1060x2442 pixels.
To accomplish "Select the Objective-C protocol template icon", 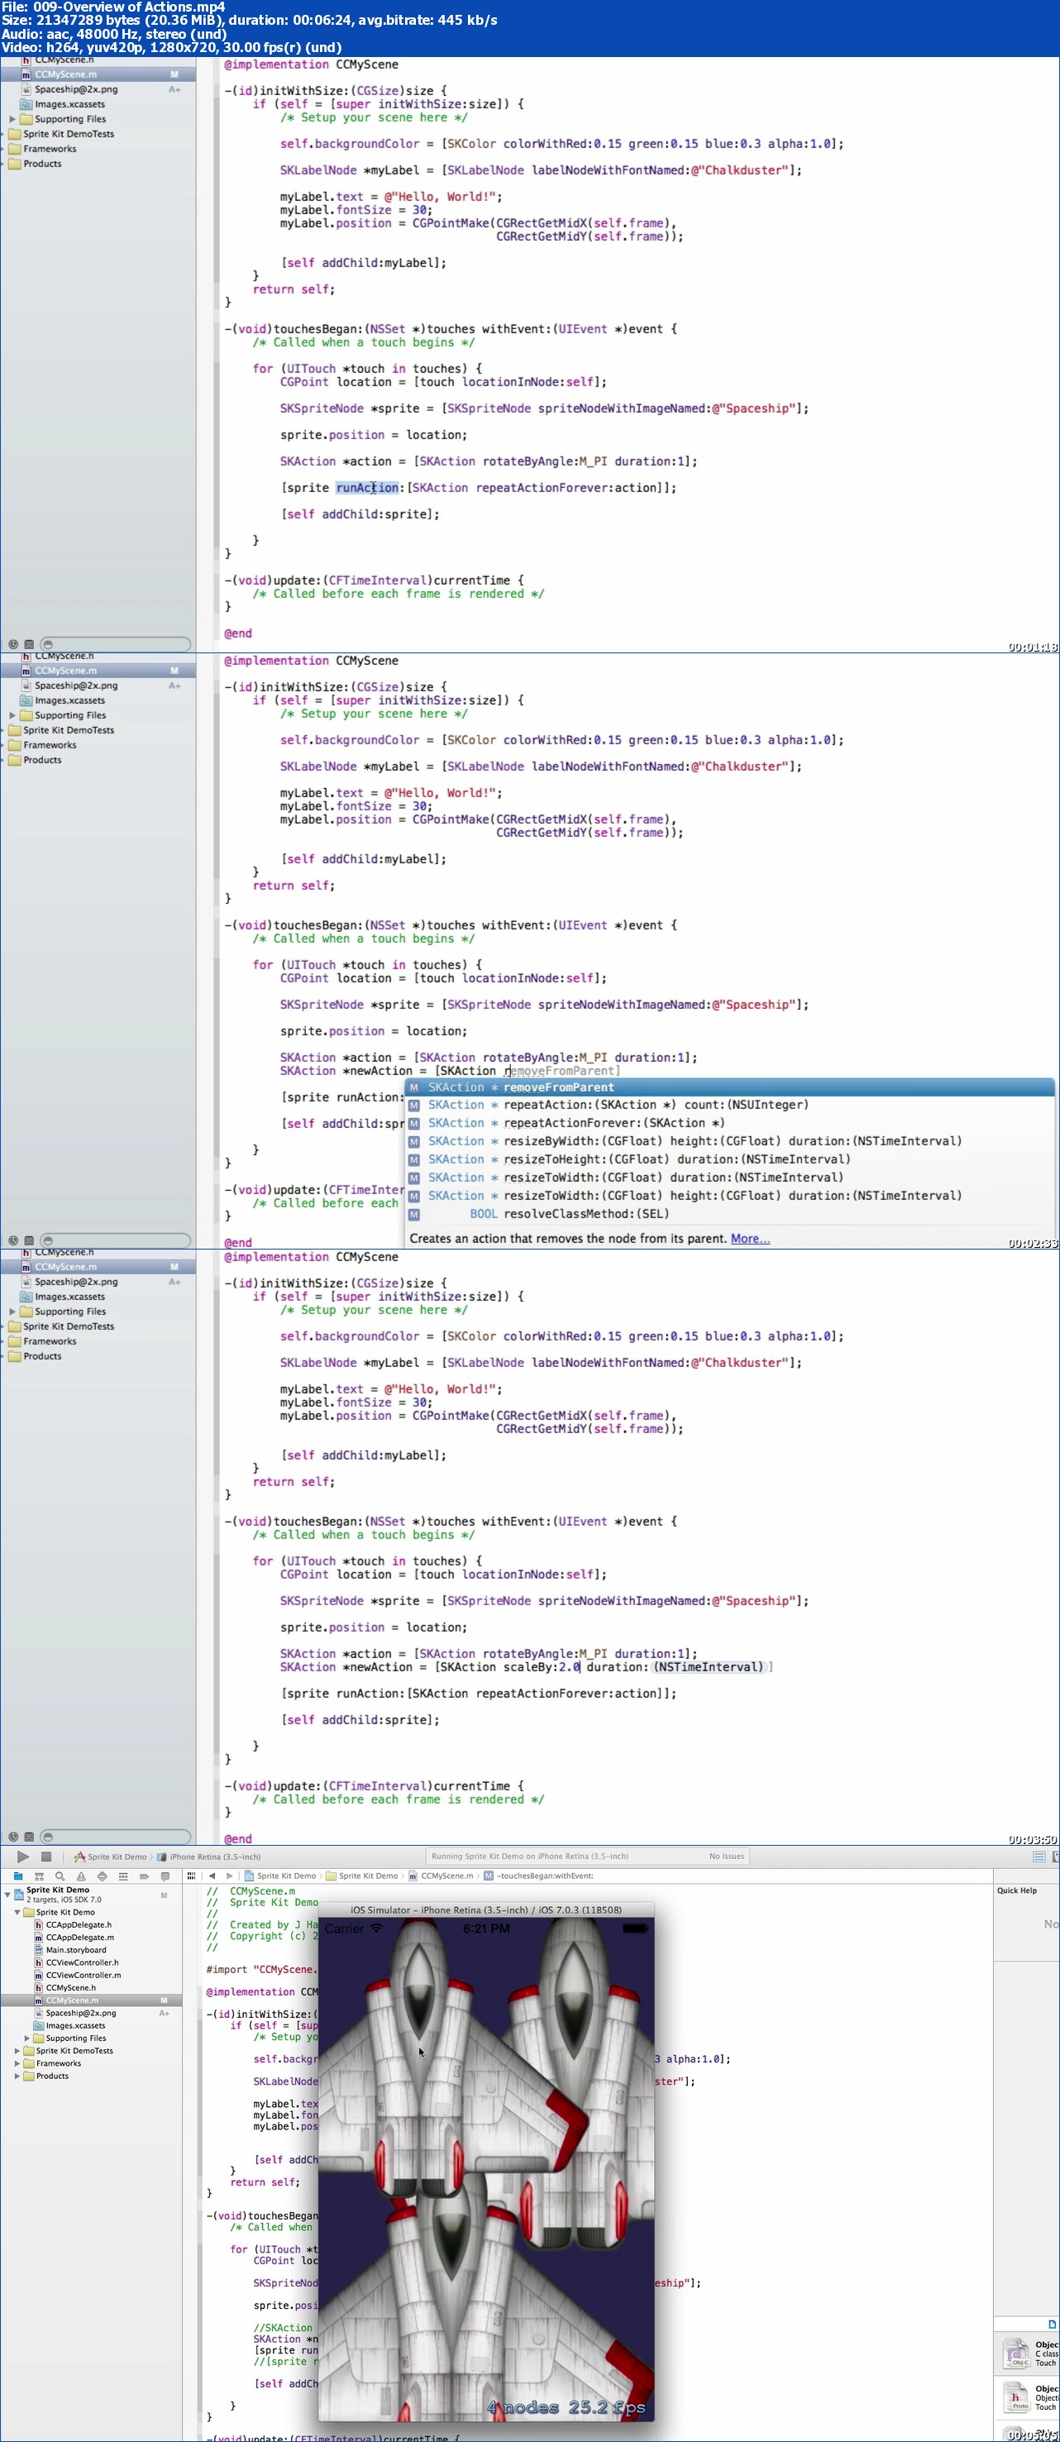I will [1016, 2398].
